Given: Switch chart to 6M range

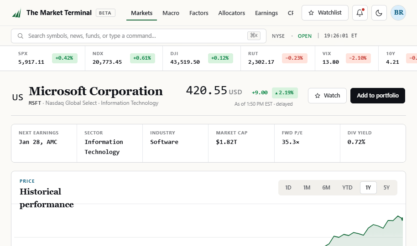Looking at the screenshot, I should tap(326, 188).
